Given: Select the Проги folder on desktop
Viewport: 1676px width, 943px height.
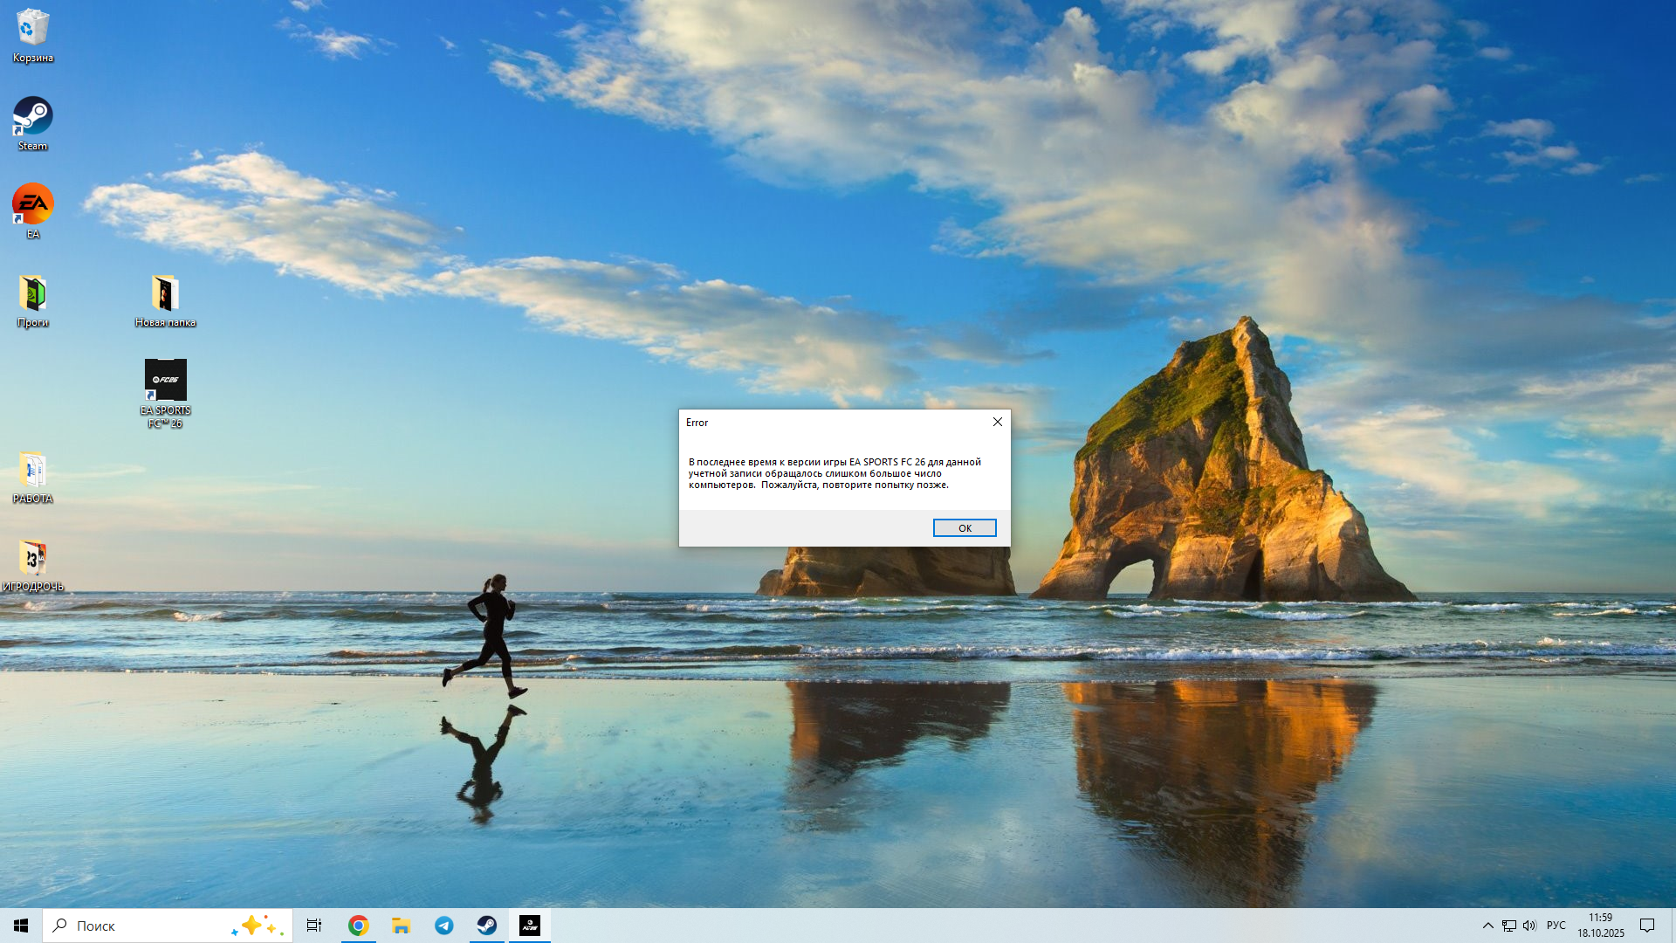Looking at the screenshot, I should click(x=32, y=301).
